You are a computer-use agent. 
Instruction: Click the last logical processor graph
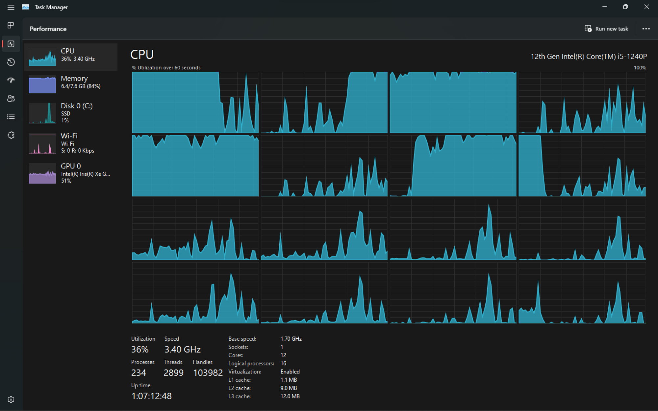[582, 293]
